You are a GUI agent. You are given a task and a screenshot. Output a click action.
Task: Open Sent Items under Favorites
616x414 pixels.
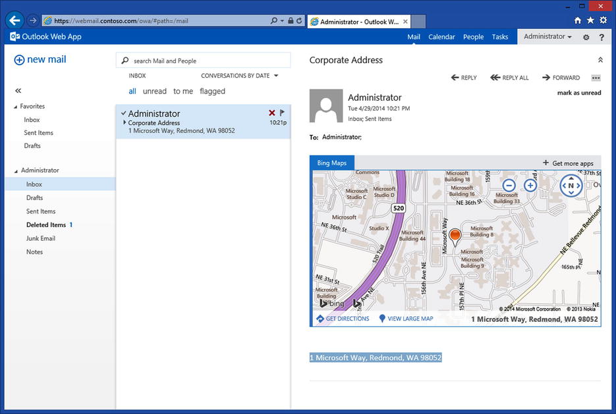coord(38,133)
